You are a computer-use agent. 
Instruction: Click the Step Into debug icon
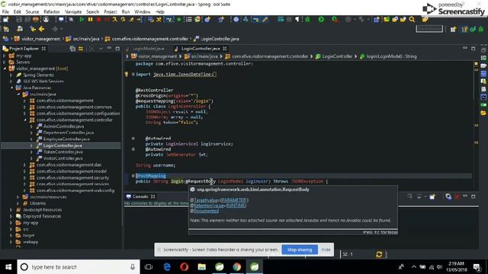coord(115,20)
